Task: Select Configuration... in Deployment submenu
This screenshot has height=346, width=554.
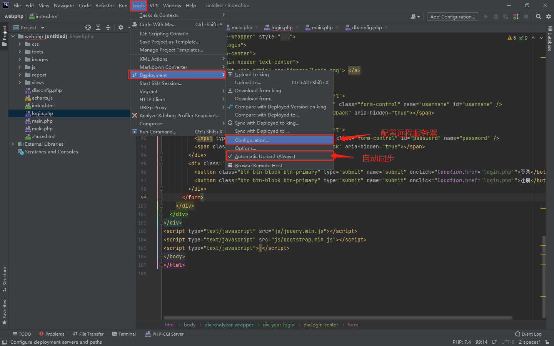Action: [x=280, y=140]
